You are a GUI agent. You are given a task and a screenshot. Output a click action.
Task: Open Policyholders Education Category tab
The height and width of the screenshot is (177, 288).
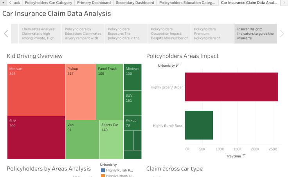coord(188,3)
